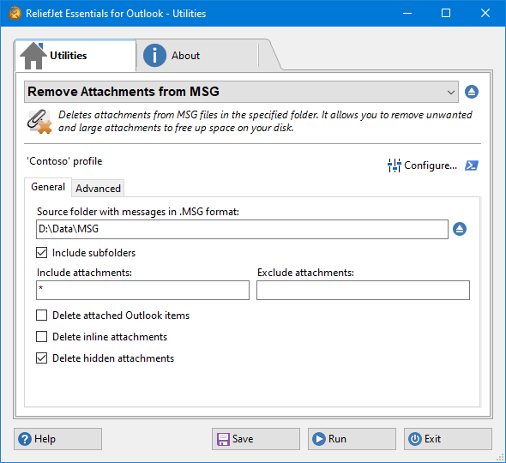
Task: Expand the Remove Attachments from MSG dropdown
Action: pos(241,92)
